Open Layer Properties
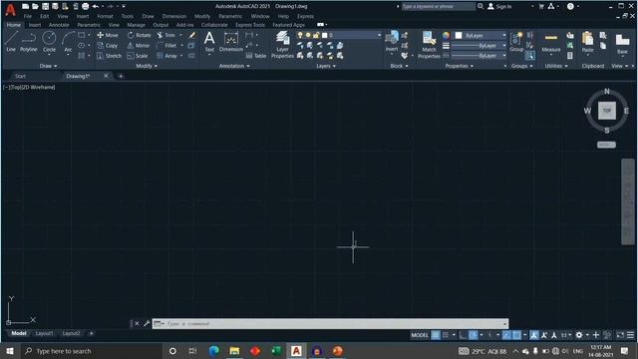Image resolution: width=638 pixels, height=359 pixels. click(x=282, y=45)
